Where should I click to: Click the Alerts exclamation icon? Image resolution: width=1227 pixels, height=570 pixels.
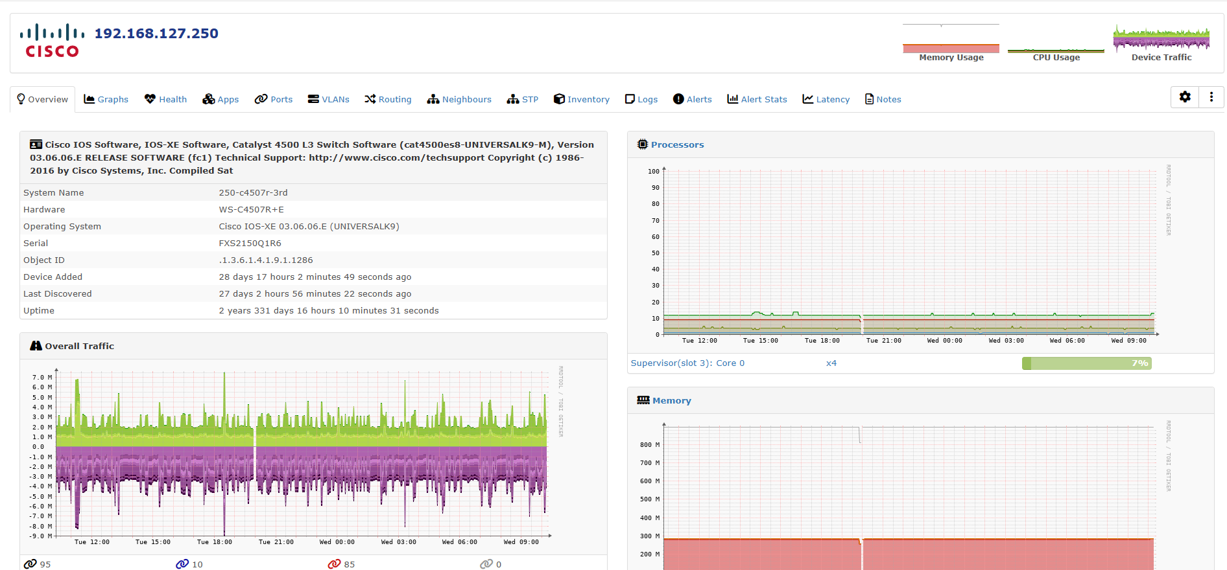click(x=678, y=99)
